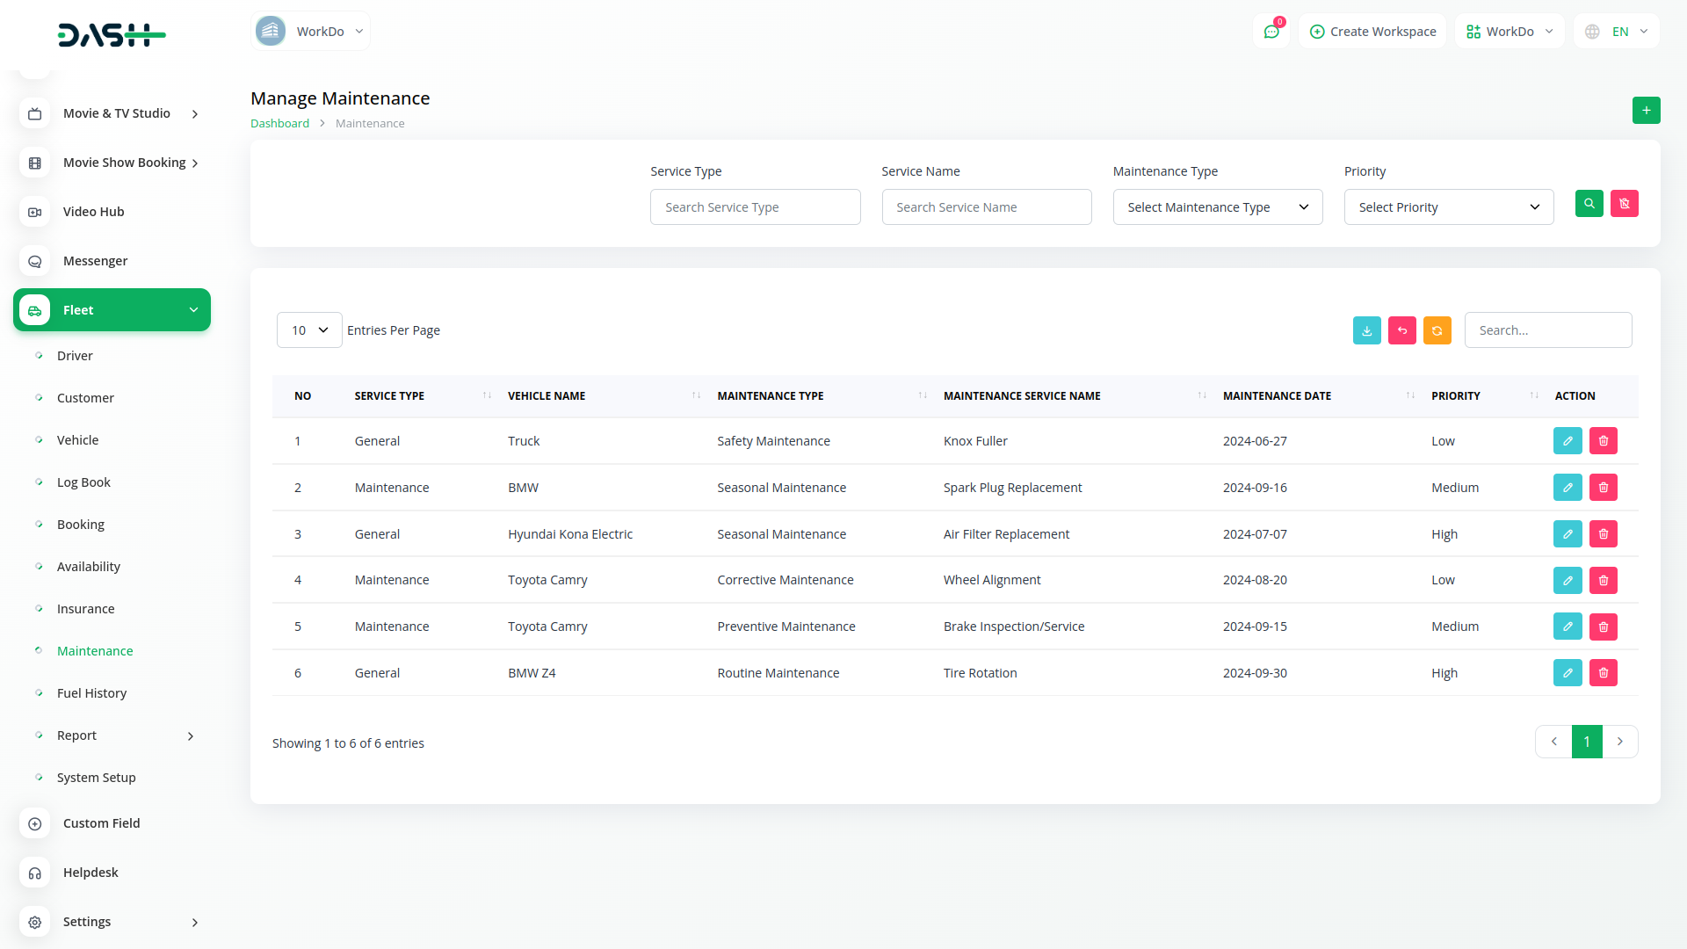Edit the Truck maintenance row

tap(1567, 441)
